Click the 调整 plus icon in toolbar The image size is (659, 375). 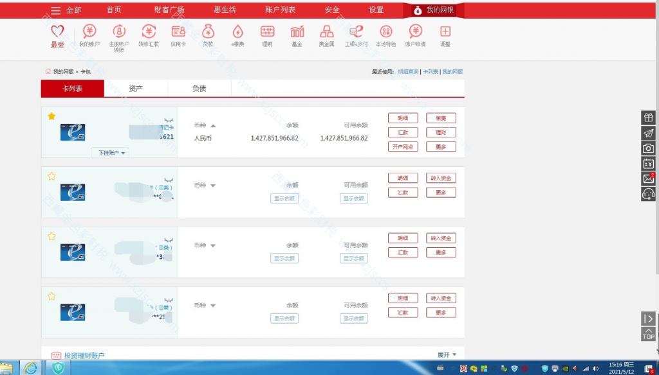[x=445, y=32]
